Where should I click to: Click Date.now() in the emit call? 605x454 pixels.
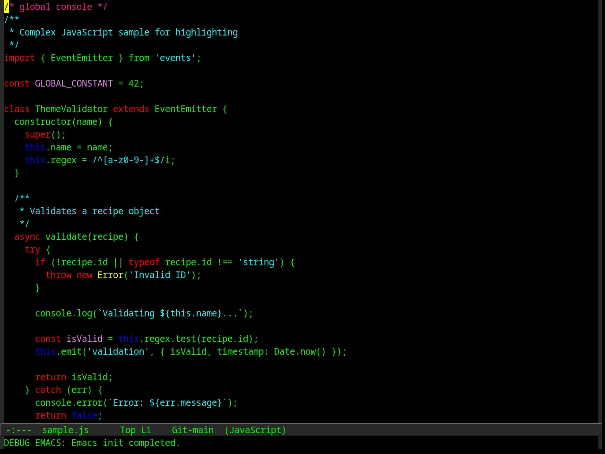(300, 352)
